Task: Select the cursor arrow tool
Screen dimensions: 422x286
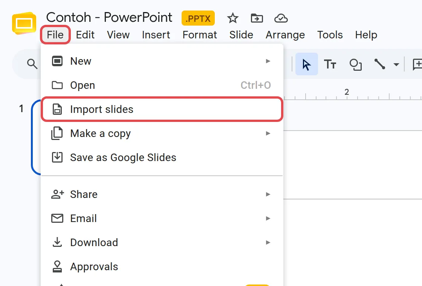Action: point(307,64)
